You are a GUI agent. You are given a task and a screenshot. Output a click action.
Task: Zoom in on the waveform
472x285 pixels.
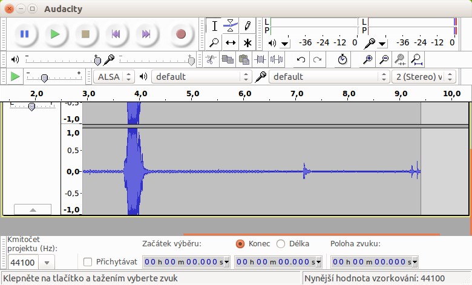(x=367, y=59)
